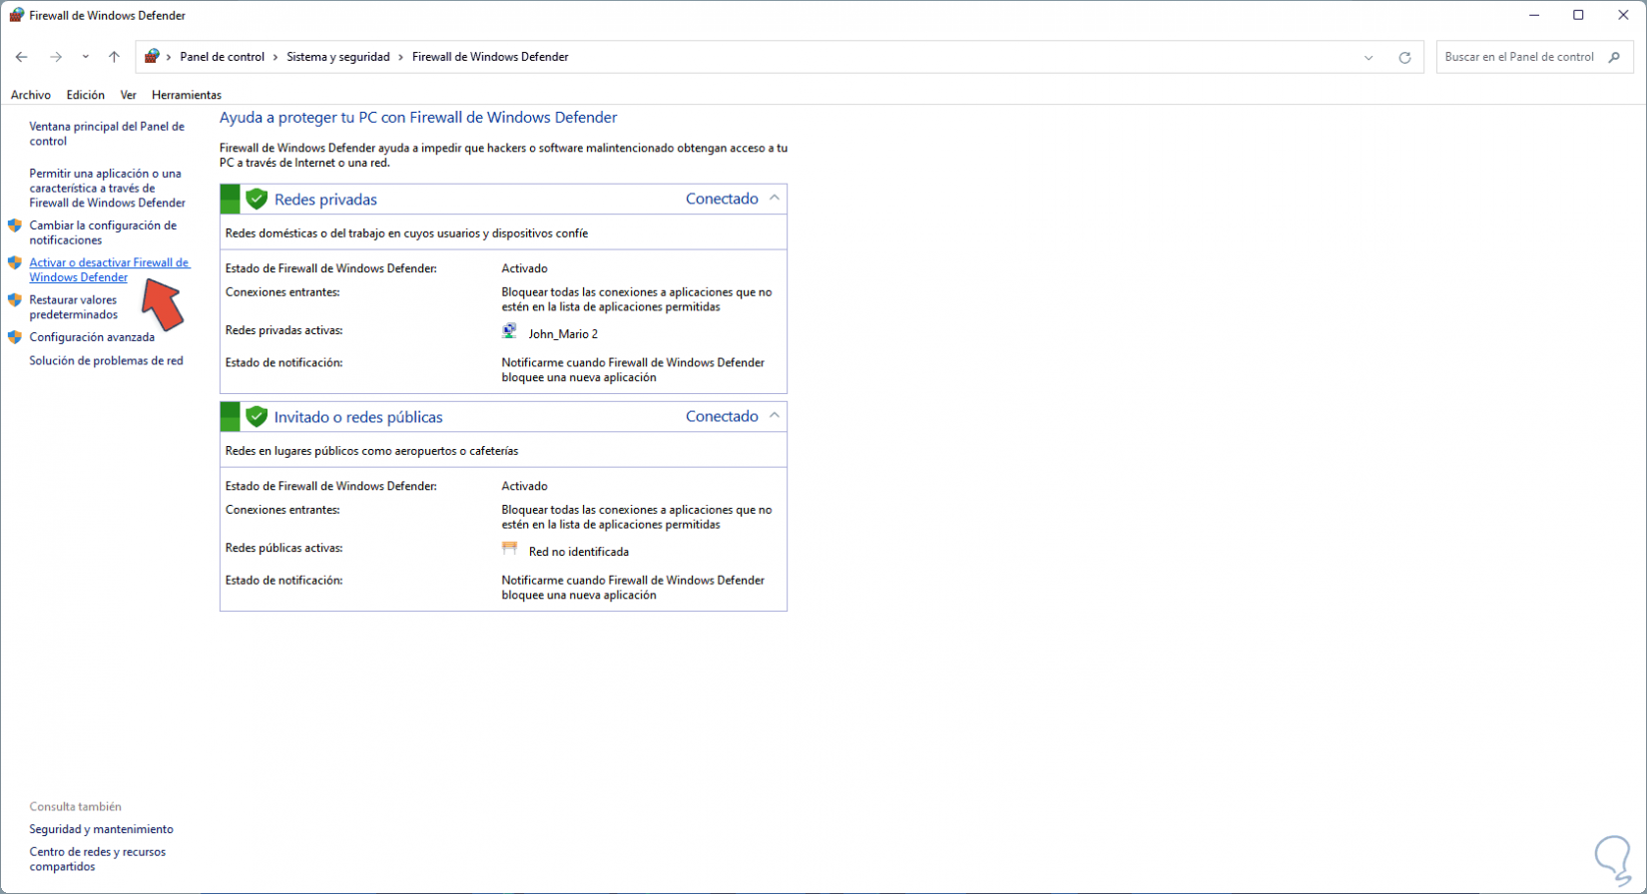Click the Red no identificada text
1647x894 pixels.
point(579,552)
